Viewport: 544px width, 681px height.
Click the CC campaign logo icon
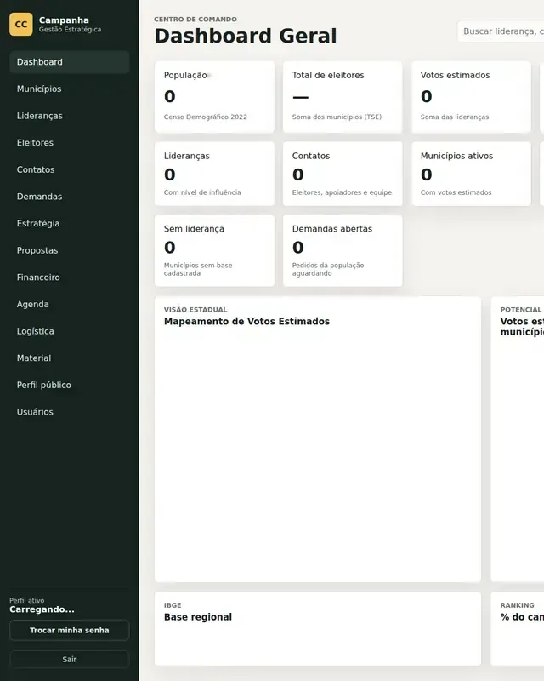point(20,25)
